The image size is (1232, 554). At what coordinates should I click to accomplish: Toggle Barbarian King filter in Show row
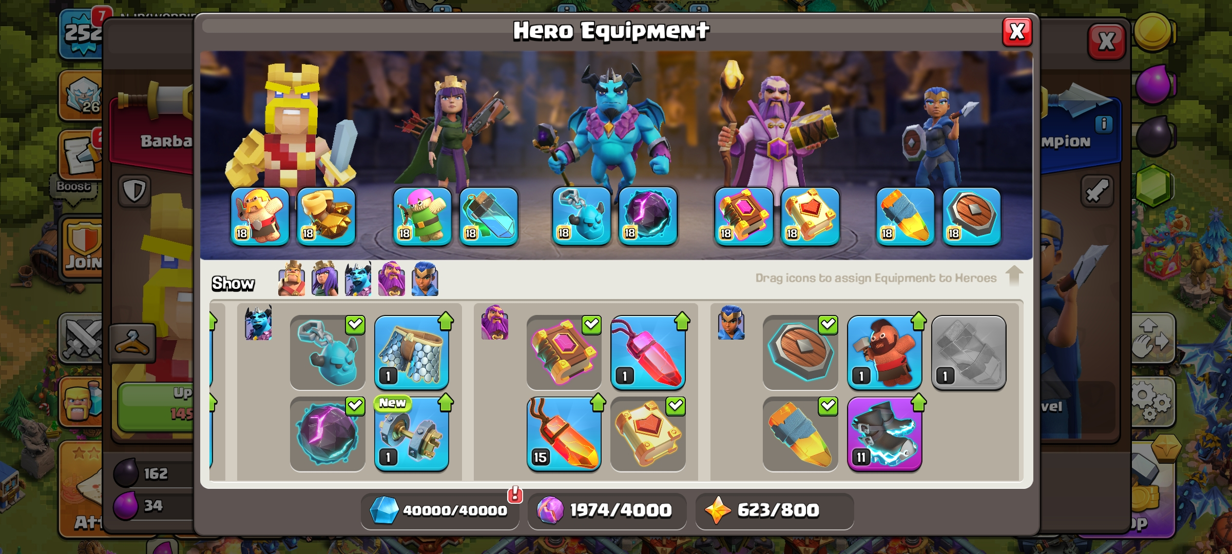point(292,279)
